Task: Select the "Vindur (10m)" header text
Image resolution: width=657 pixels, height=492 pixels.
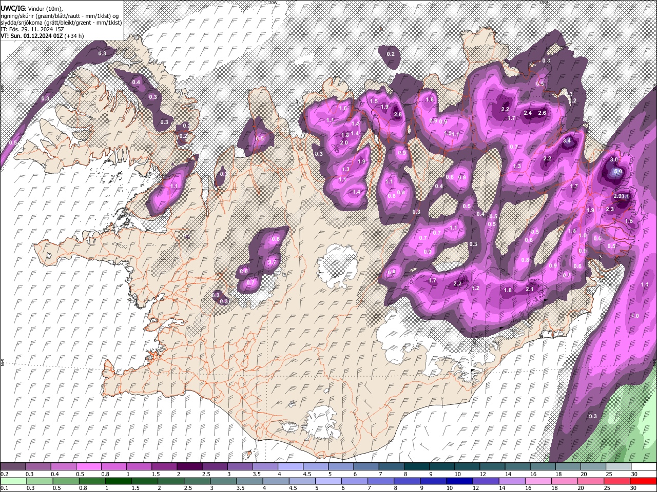Action: coord(46,8)
